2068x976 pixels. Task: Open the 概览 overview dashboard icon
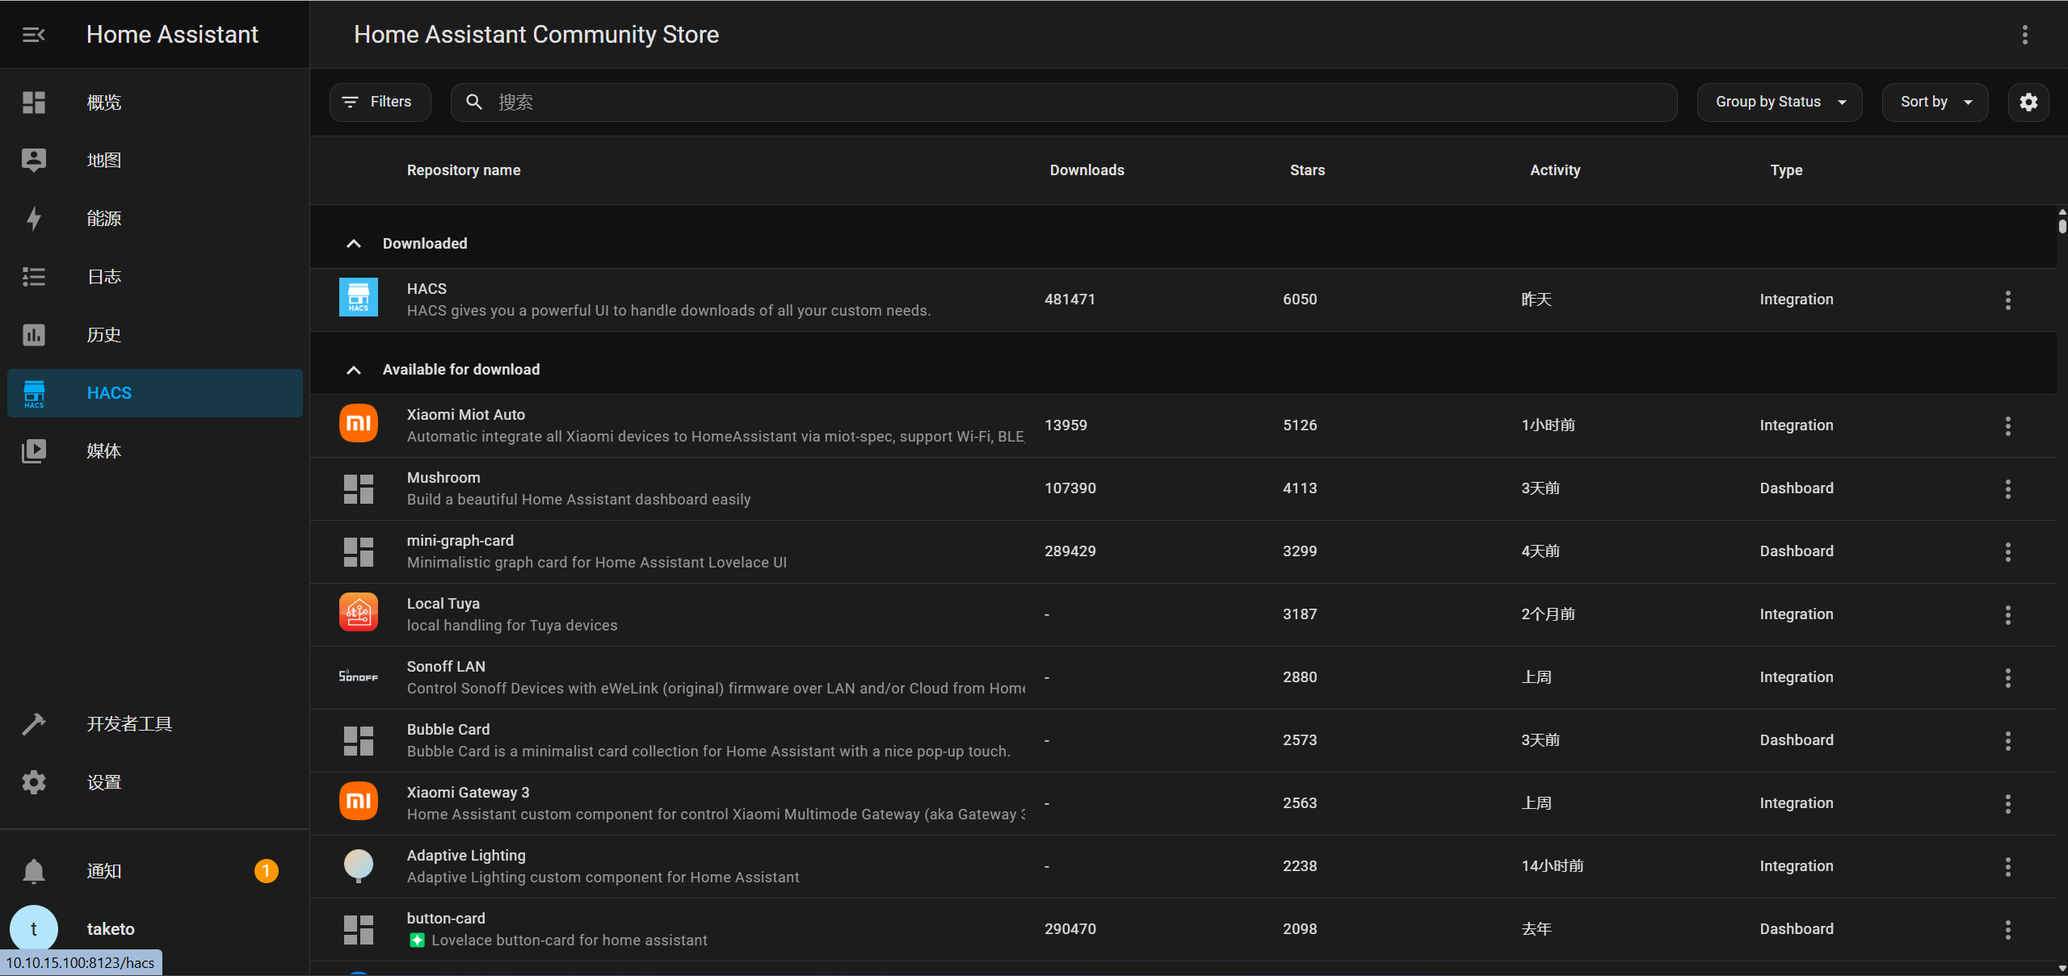34,103
